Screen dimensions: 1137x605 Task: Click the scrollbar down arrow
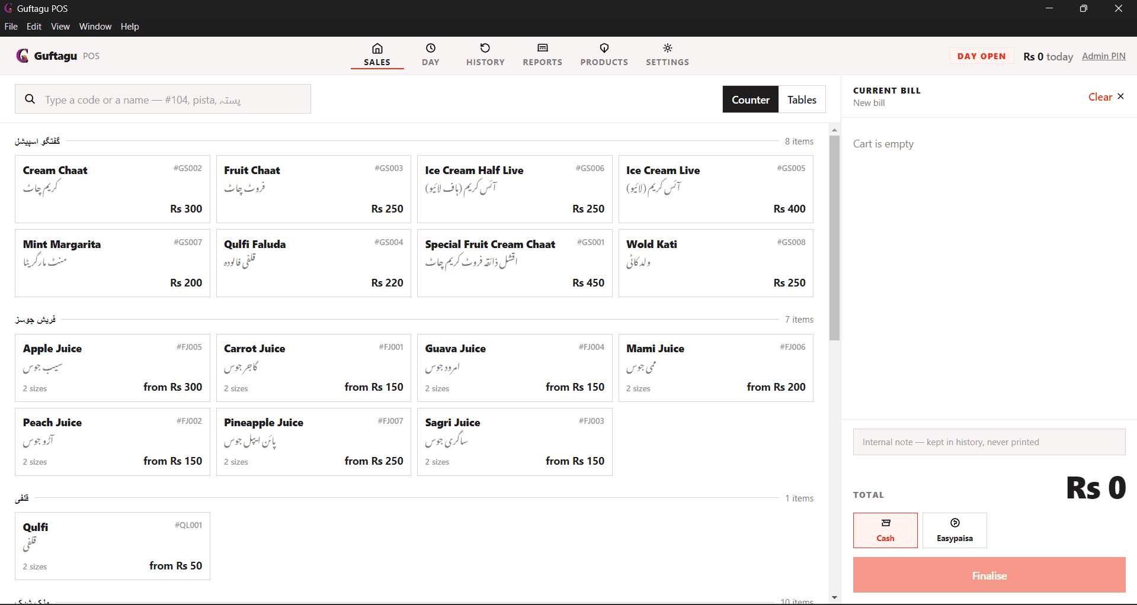click(x=834, y=597)
